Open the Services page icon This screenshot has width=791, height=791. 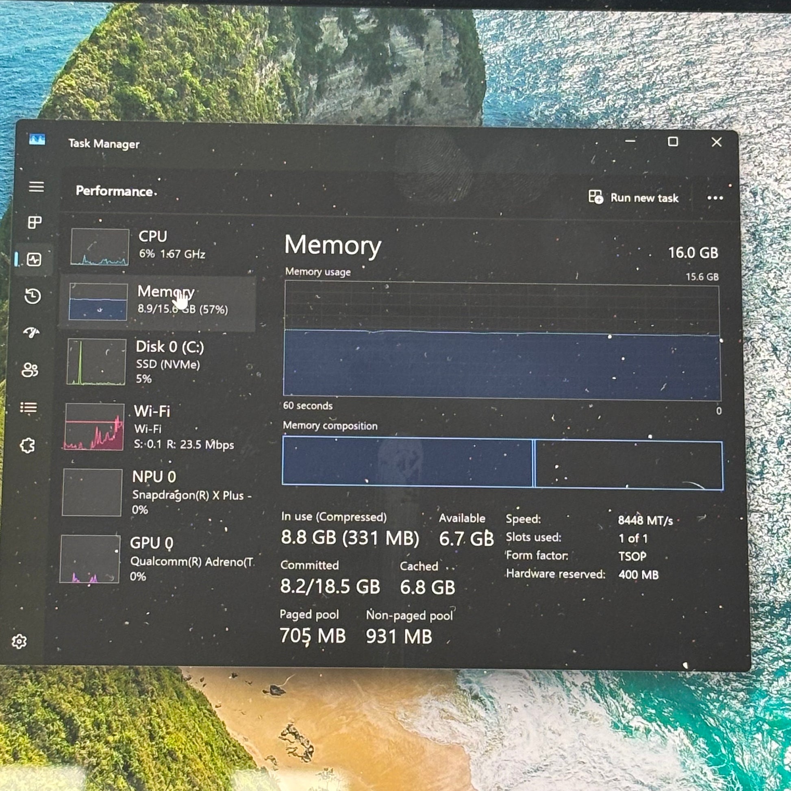(x=27, y=445)
